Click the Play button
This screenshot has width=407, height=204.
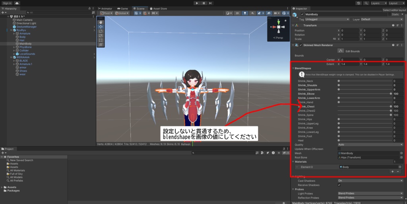tap(197, 3)
